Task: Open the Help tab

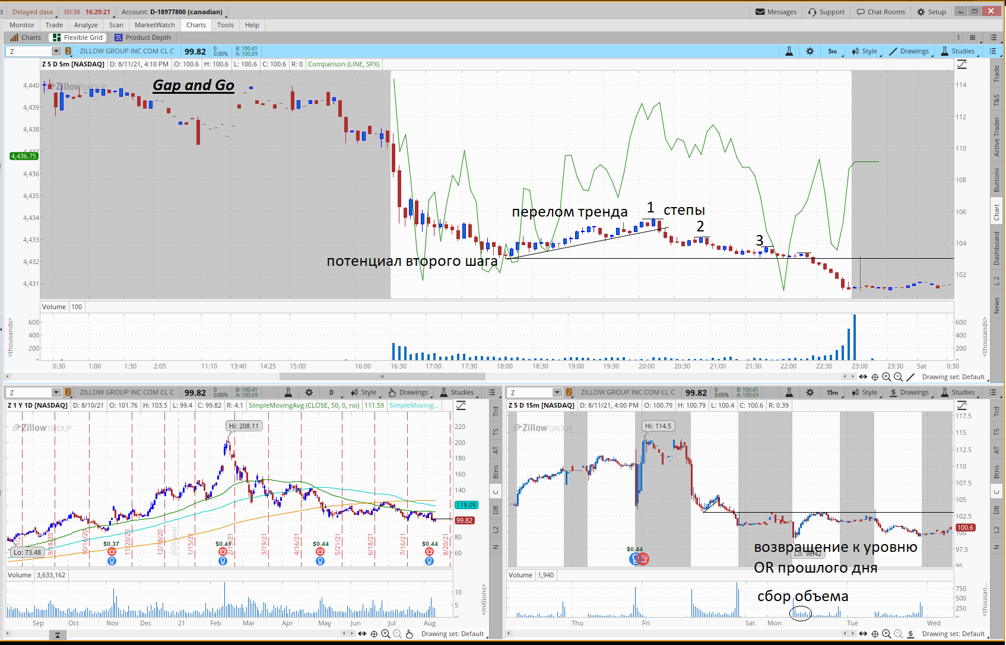Action: [252, 25]
